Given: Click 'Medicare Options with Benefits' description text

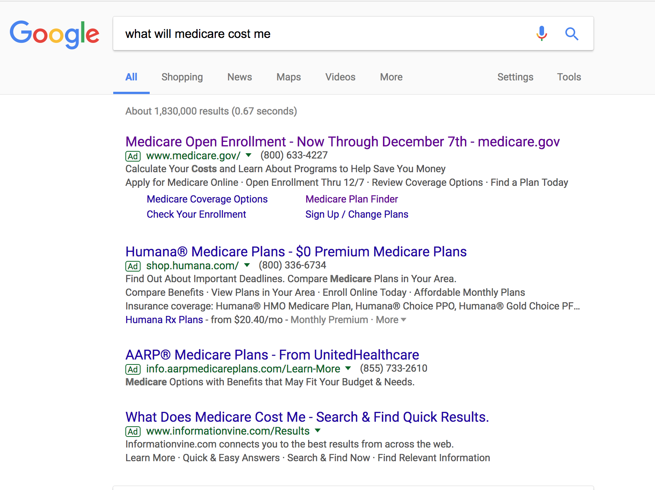Looking at the screenshot, I should tap(270, 382).
